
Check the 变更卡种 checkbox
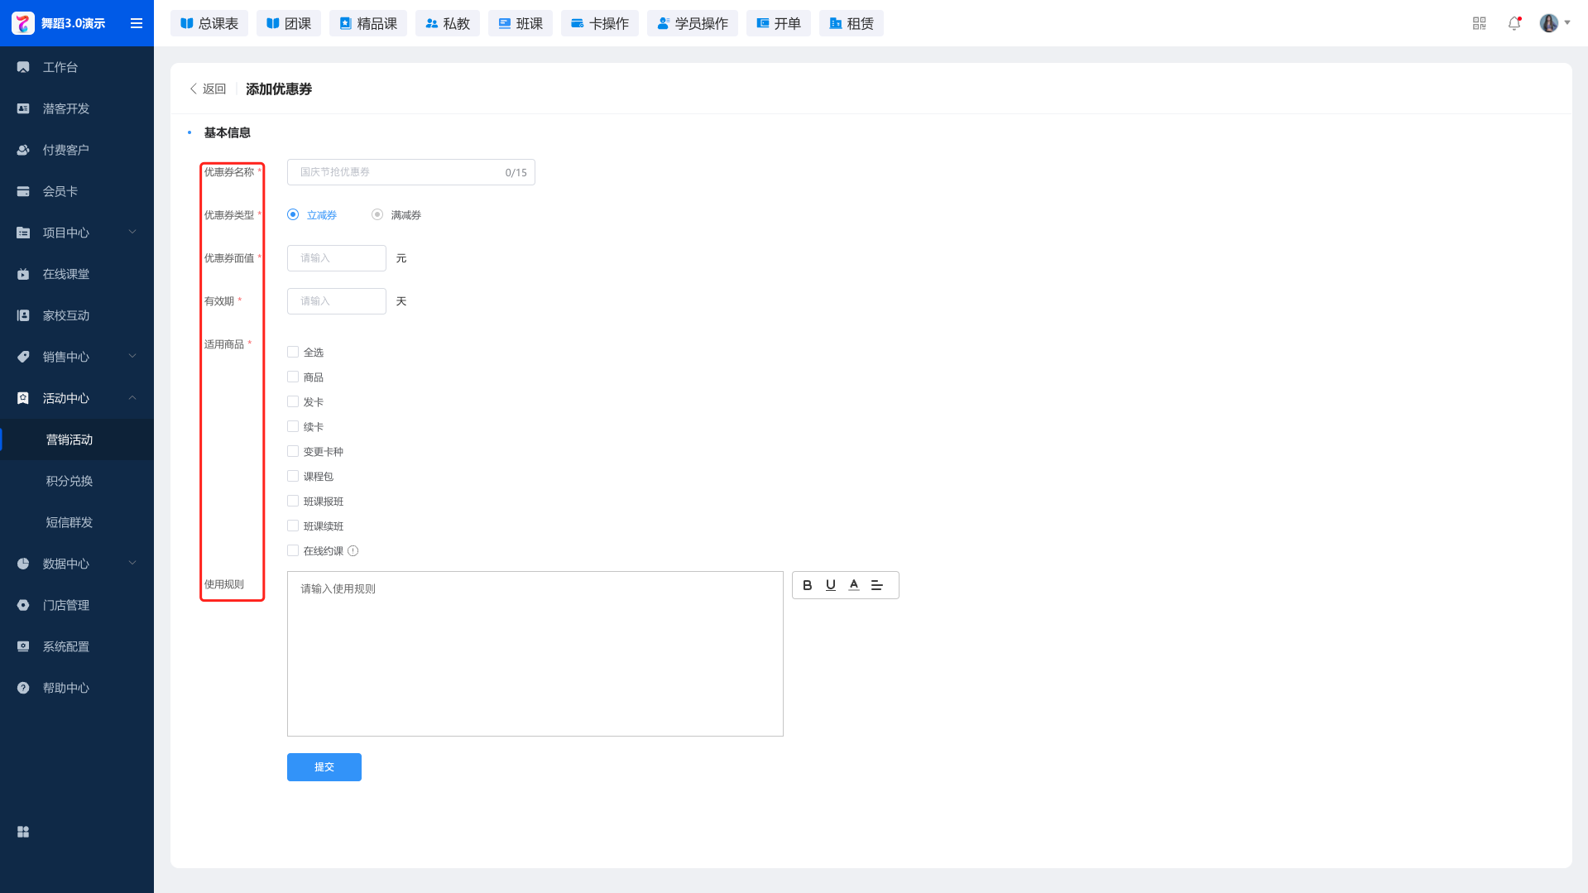[293, 451]
